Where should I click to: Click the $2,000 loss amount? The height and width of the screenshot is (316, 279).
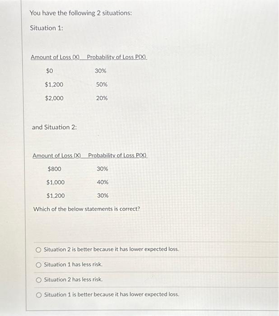[54, 98]
